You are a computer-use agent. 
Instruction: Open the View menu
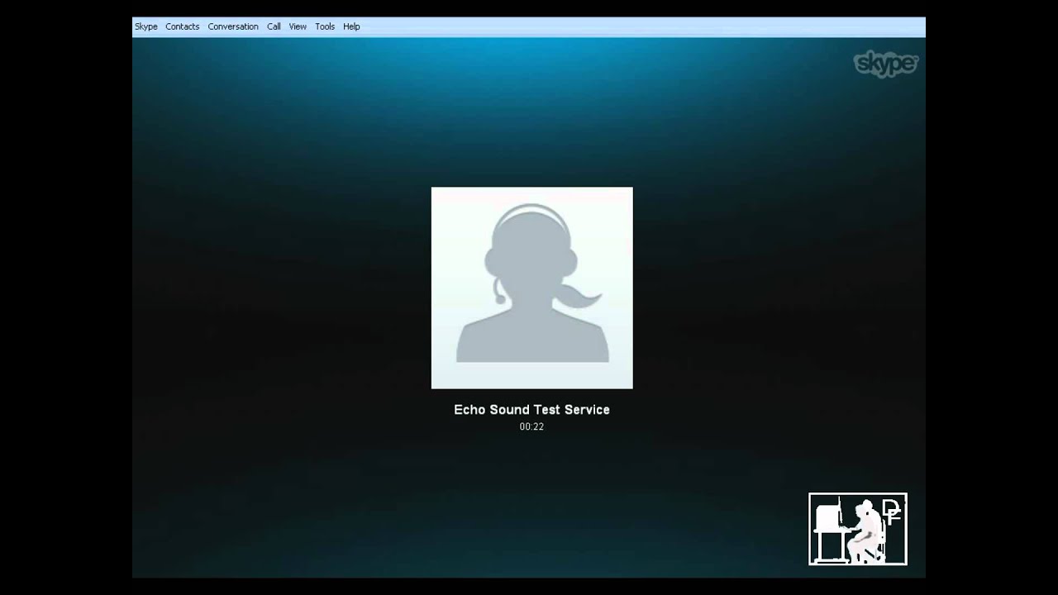(x=298, y=26)
